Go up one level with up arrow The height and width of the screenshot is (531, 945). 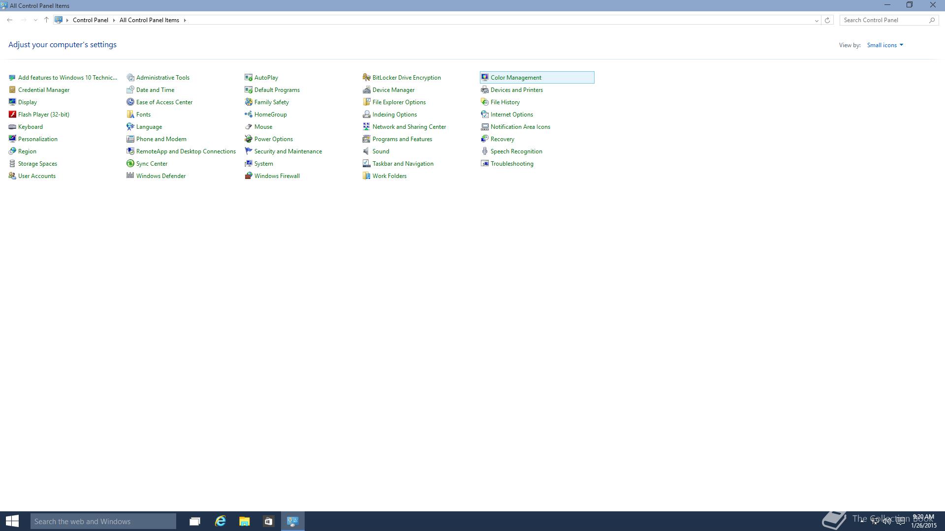tap(46, 20)
